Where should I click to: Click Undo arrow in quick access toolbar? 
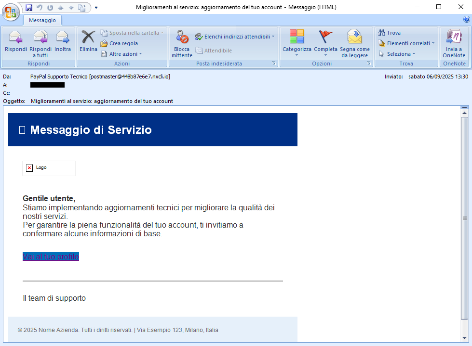coord(40,8)
